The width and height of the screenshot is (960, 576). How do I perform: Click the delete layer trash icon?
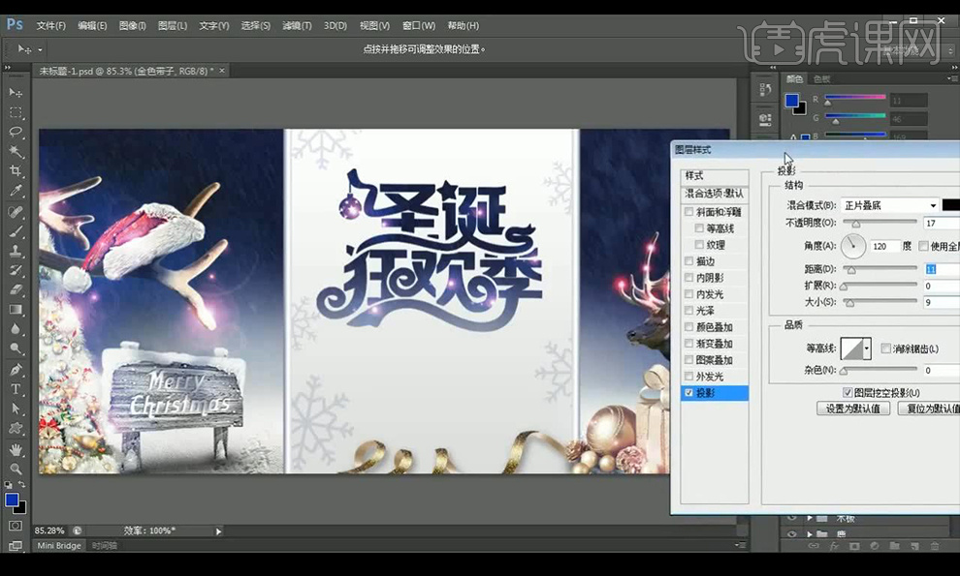tap(934, 545)
